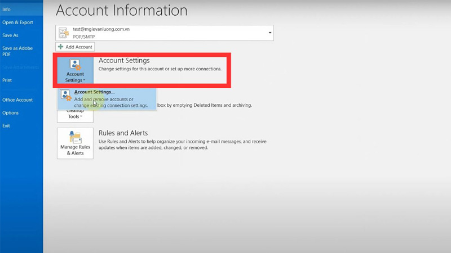Image resolution: width=451 pixels, height=253 pixels.
Task: Click 'Change settings for this account' description
Action: click(160, 69)
